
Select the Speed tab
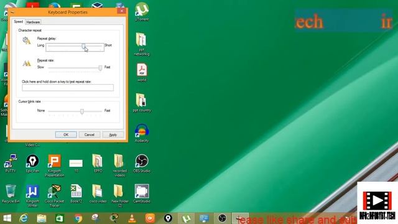point(18,22)
